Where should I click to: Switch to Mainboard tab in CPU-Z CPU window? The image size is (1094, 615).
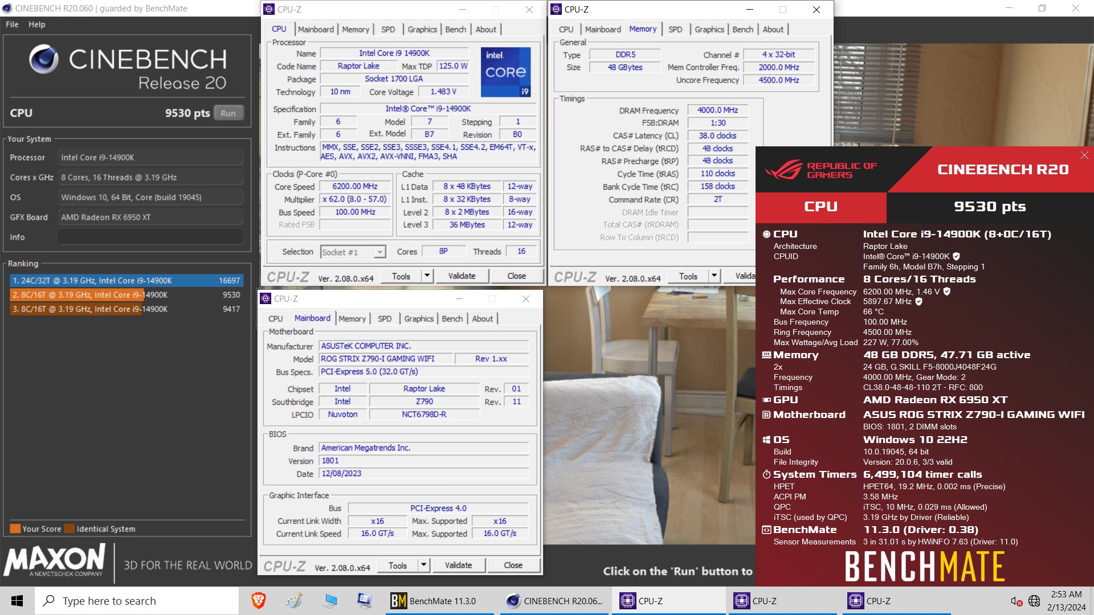pyautogui.click(x=316, y=30)
